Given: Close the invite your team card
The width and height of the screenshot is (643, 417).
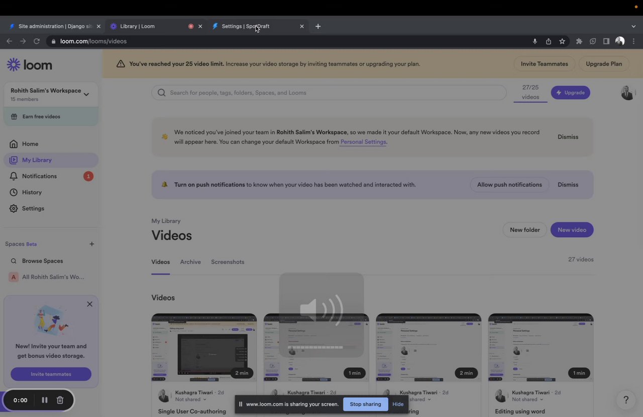Looking at the screenshot, I should pos(89,304).
